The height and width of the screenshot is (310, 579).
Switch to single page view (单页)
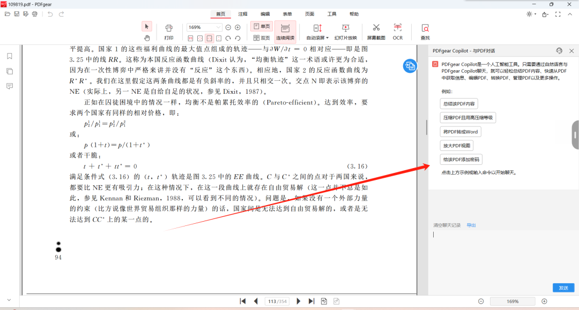tap(262, 26)
